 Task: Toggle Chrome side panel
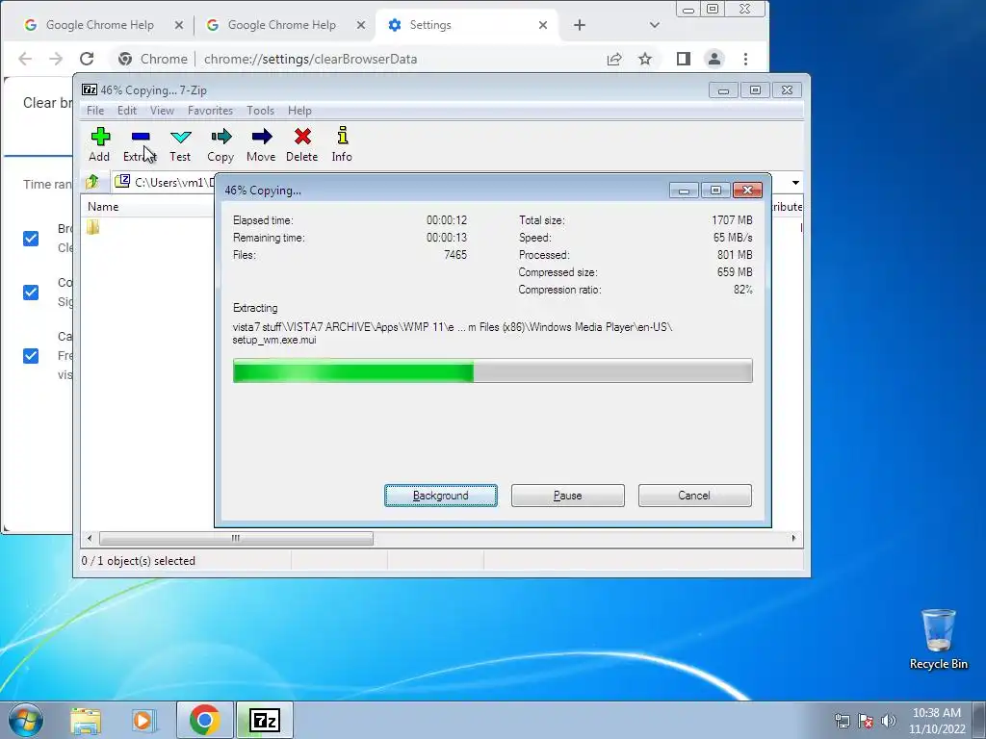[684, 59]
